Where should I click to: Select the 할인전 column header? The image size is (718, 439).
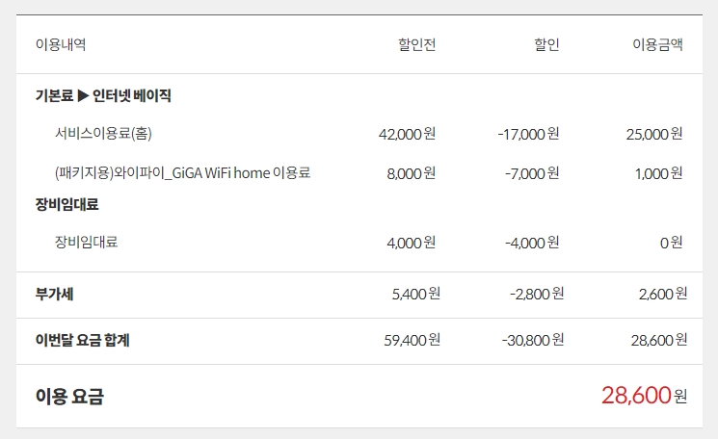(x=416, y=44)
